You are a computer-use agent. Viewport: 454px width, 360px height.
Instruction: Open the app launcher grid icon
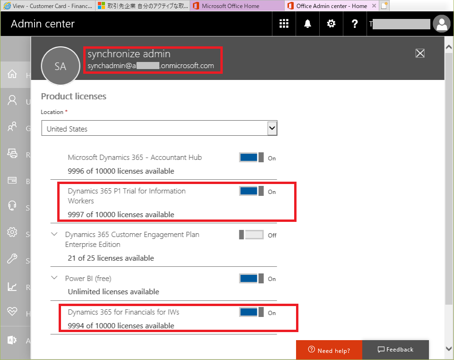tap(284, 24)
